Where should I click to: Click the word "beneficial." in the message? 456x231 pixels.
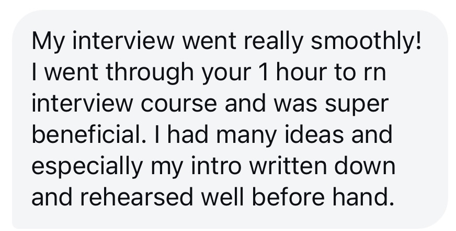pyautogui.click(x=89, y=134)
